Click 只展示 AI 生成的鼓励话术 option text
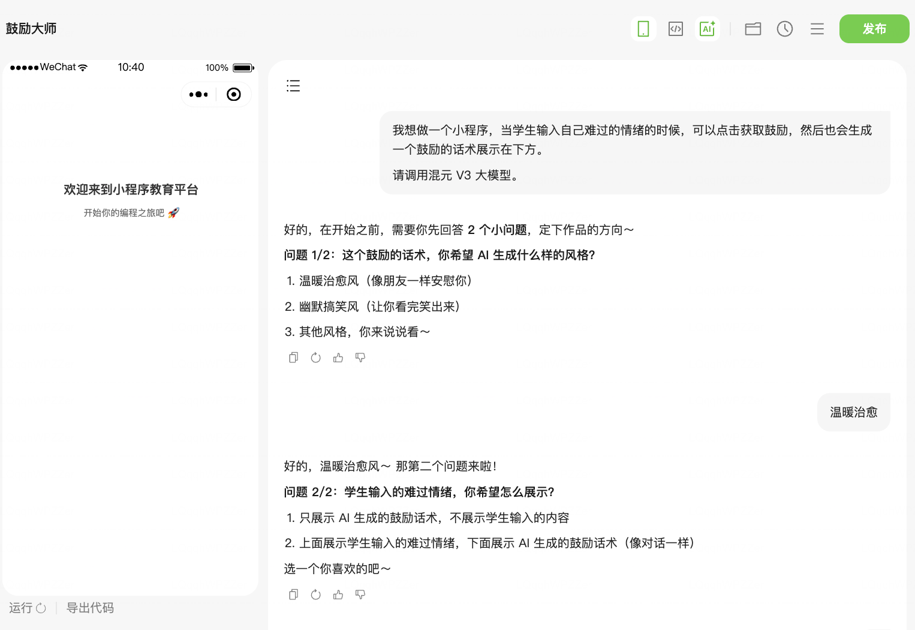915x630 pixels. 428,518
